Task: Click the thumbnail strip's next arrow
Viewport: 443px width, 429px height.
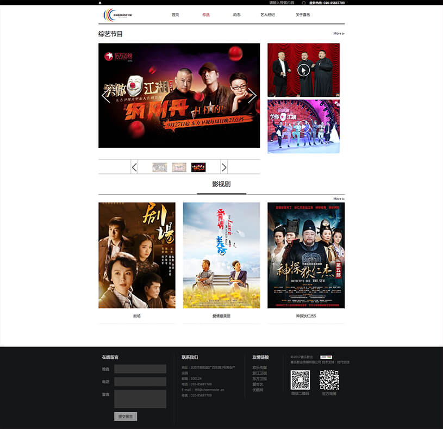Action: [x=224, y=167]
